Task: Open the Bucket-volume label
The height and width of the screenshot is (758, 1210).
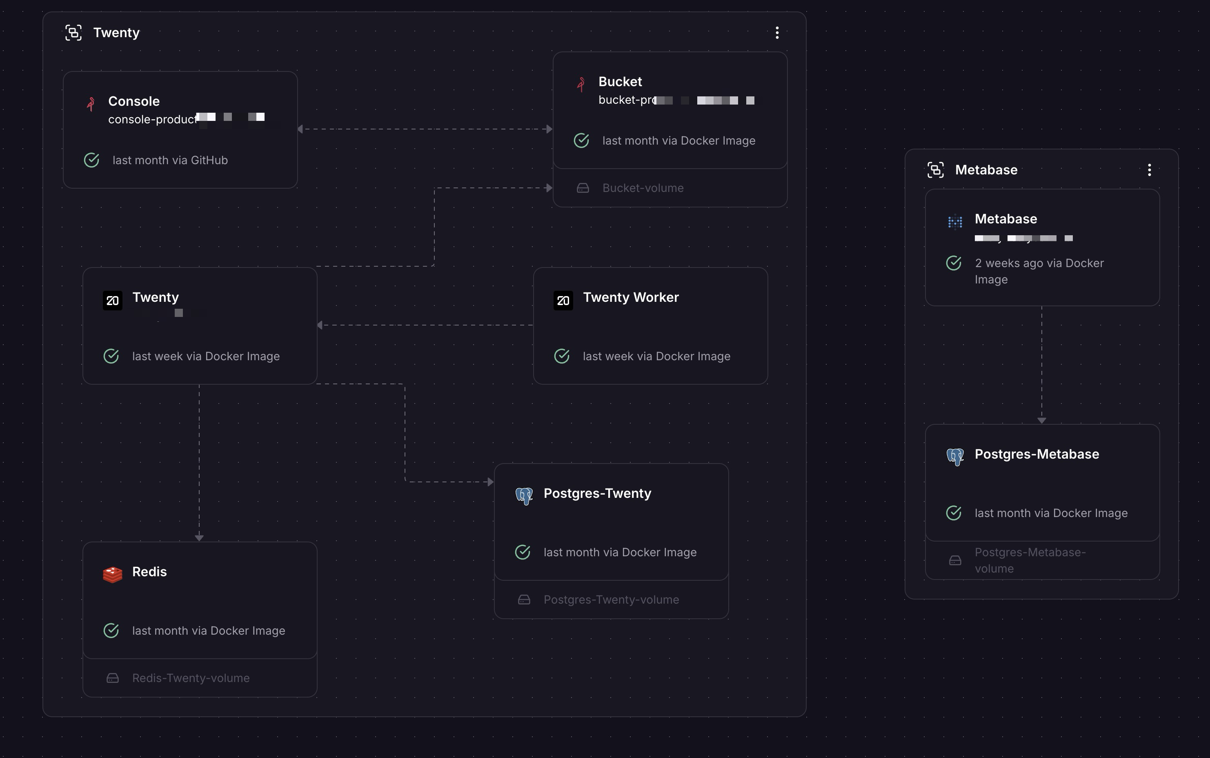Action: pyautogui.click(x=643, y=188)
